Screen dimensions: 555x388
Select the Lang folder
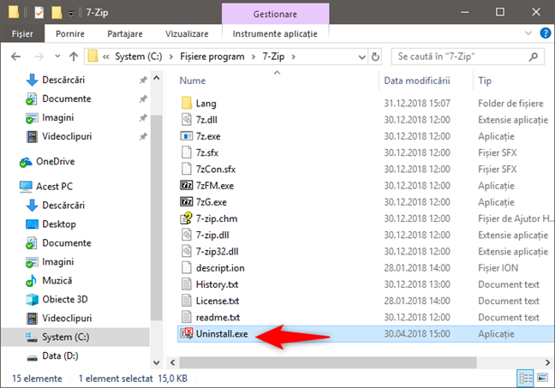point(206,104)
